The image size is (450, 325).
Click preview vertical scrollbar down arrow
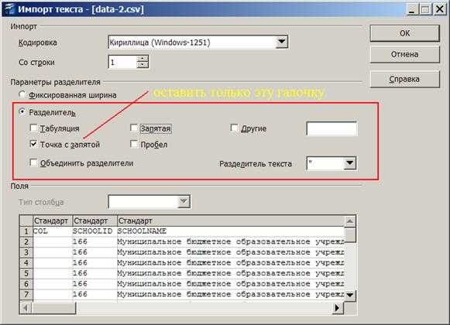[350, 295]
